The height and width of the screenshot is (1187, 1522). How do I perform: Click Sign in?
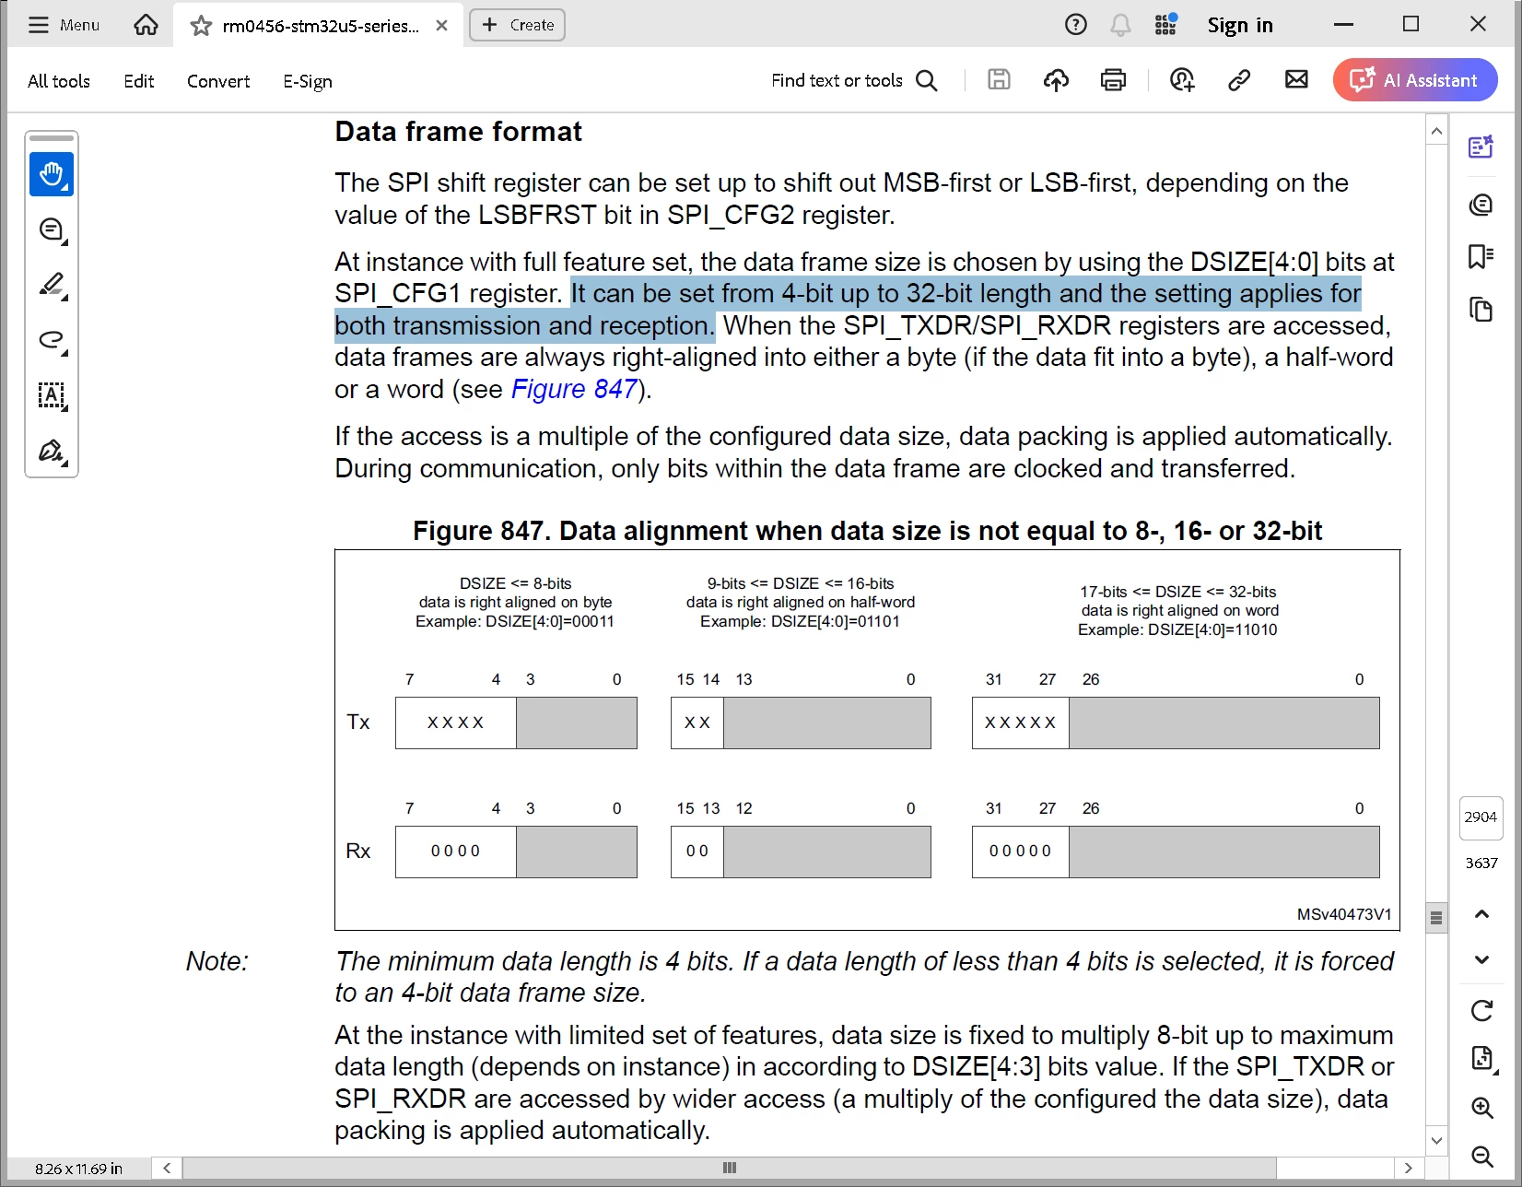click(x=1240, y=25)
